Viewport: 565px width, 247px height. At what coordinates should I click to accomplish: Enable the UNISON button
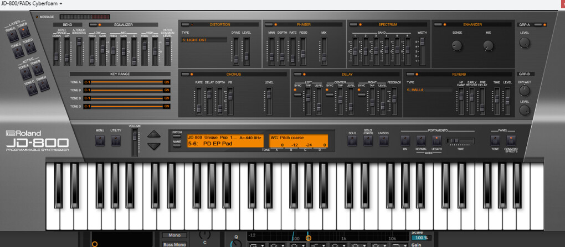[x=383, y=140]
